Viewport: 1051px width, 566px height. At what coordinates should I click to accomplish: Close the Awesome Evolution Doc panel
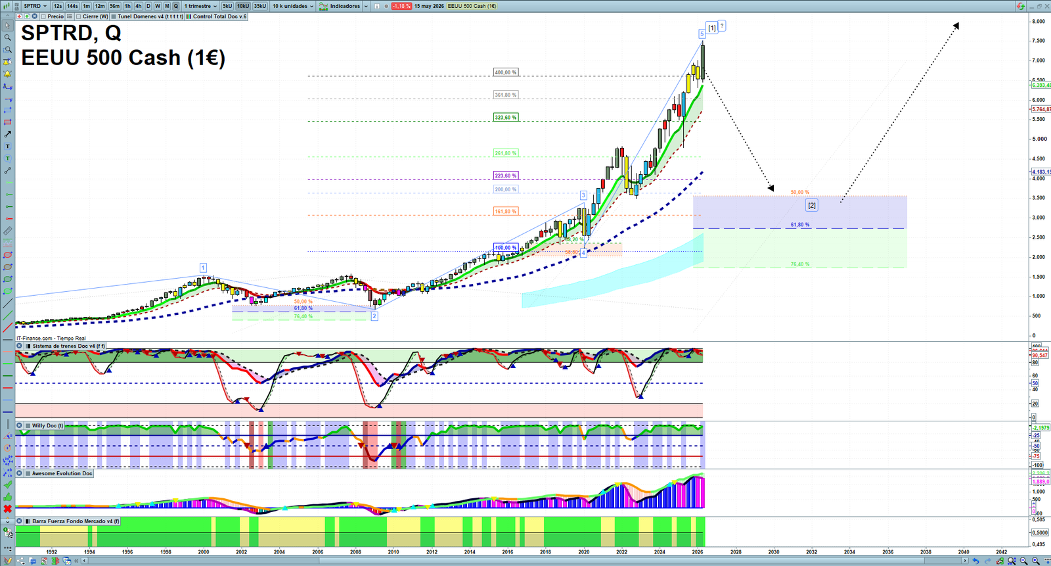pos(20,473)
